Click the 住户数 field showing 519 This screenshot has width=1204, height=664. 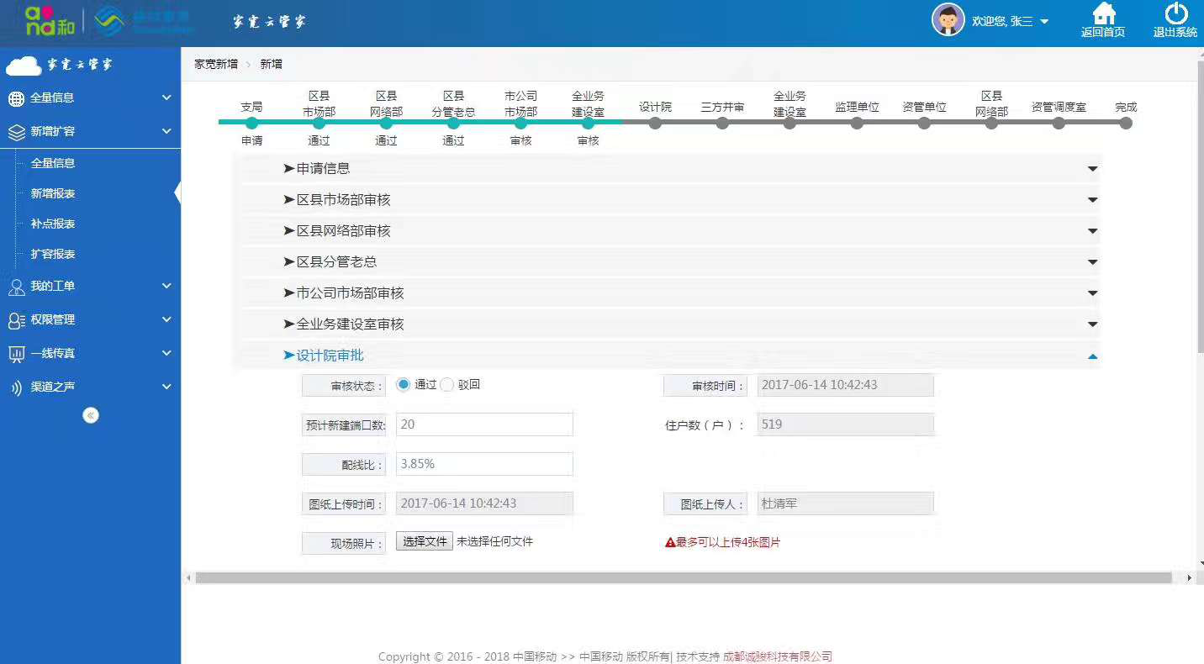point(846,424)
